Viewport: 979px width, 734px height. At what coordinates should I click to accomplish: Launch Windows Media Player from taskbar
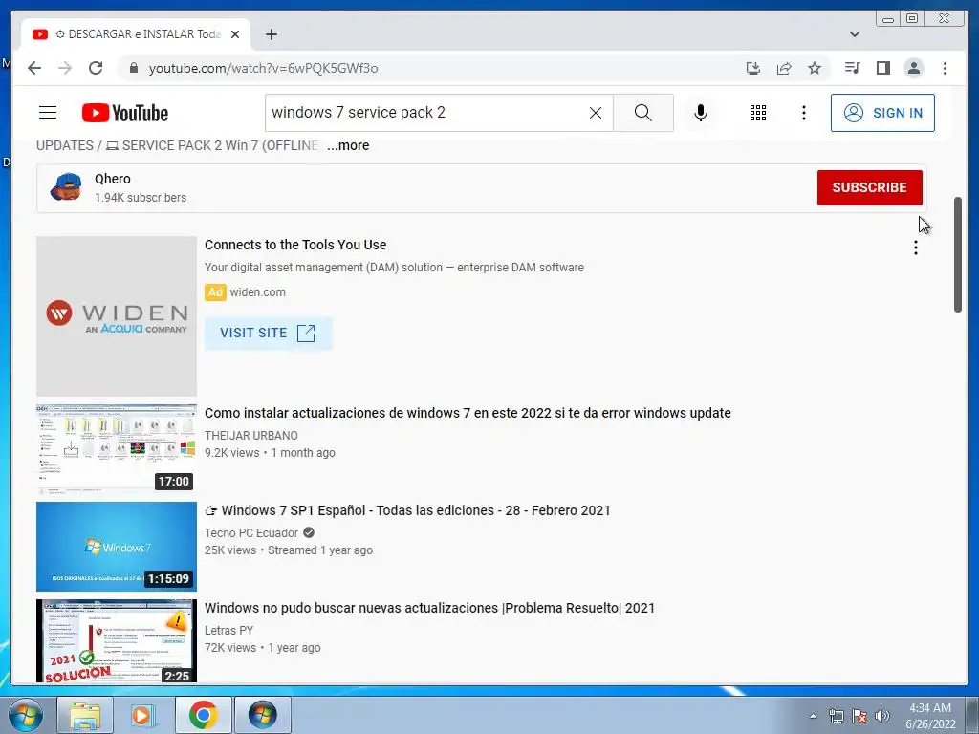[142, 715]
